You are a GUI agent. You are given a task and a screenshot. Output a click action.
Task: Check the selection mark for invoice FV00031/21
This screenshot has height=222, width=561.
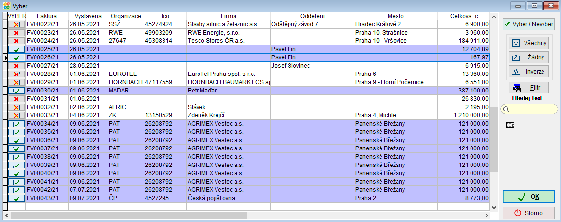16,99
